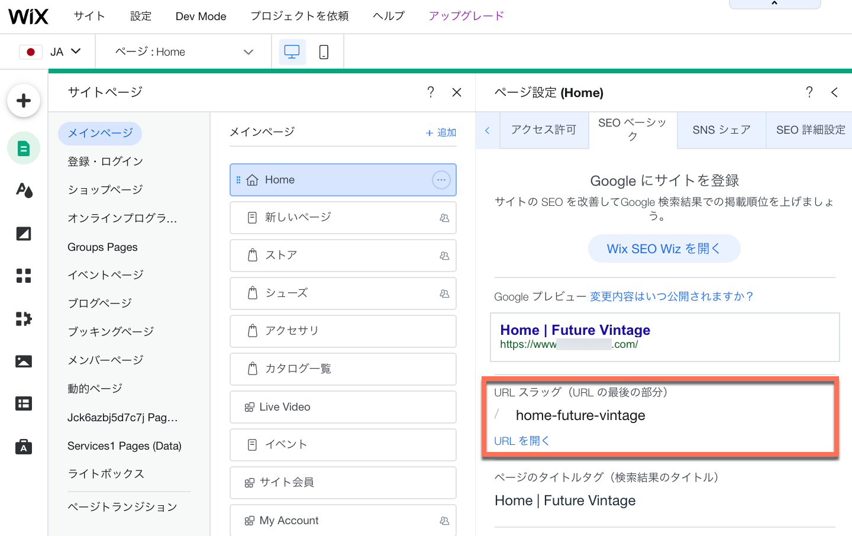The width and height of the screenshot is (852, 536).
Task: Open the page selector dropdown showing Home
Action: tap(183, 52)
